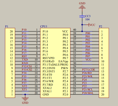Viewport: 118px width, 106px height.
Task: Click the junction dot on pin 40 wire
Action: [82, 31]
